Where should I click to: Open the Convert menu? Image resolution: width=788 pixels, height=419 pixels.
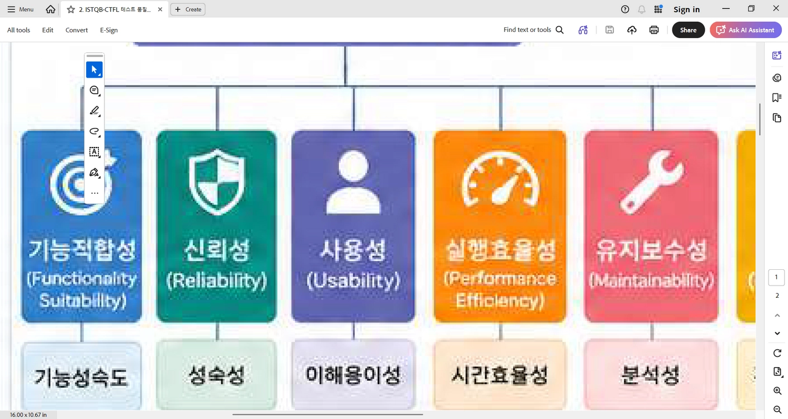[x=77, y=30]
